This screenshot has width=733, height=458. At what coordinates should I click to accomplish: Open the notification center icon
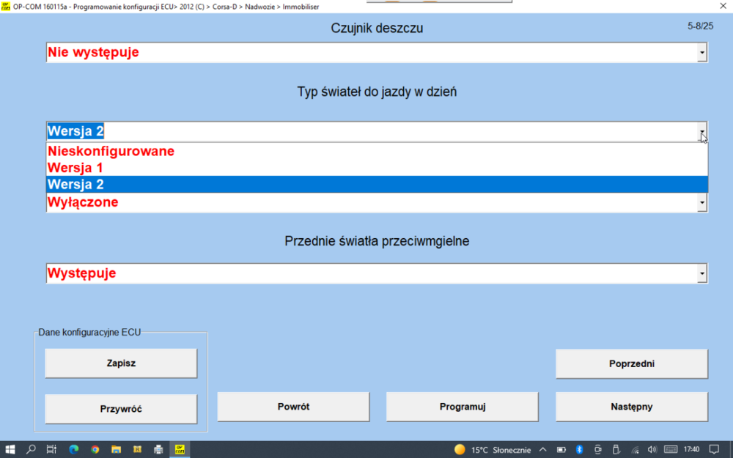tap(715, 449)
